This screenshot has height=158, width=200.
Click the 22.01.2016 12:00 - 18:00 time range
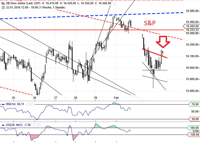[36, 8]
